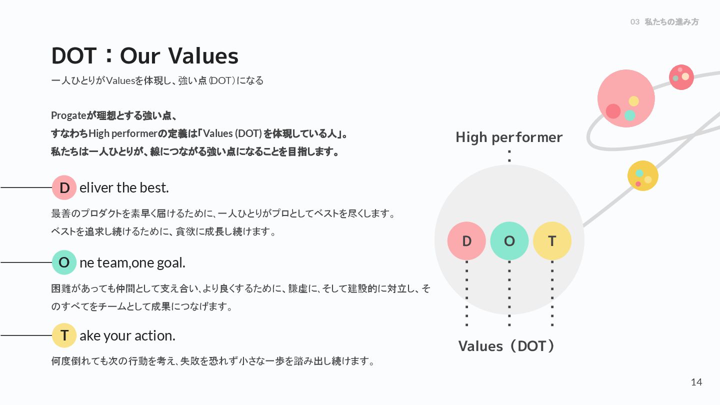Select the yellow T circle in the diagram
This screenshot has width=720, height=405.
[552, 241]
